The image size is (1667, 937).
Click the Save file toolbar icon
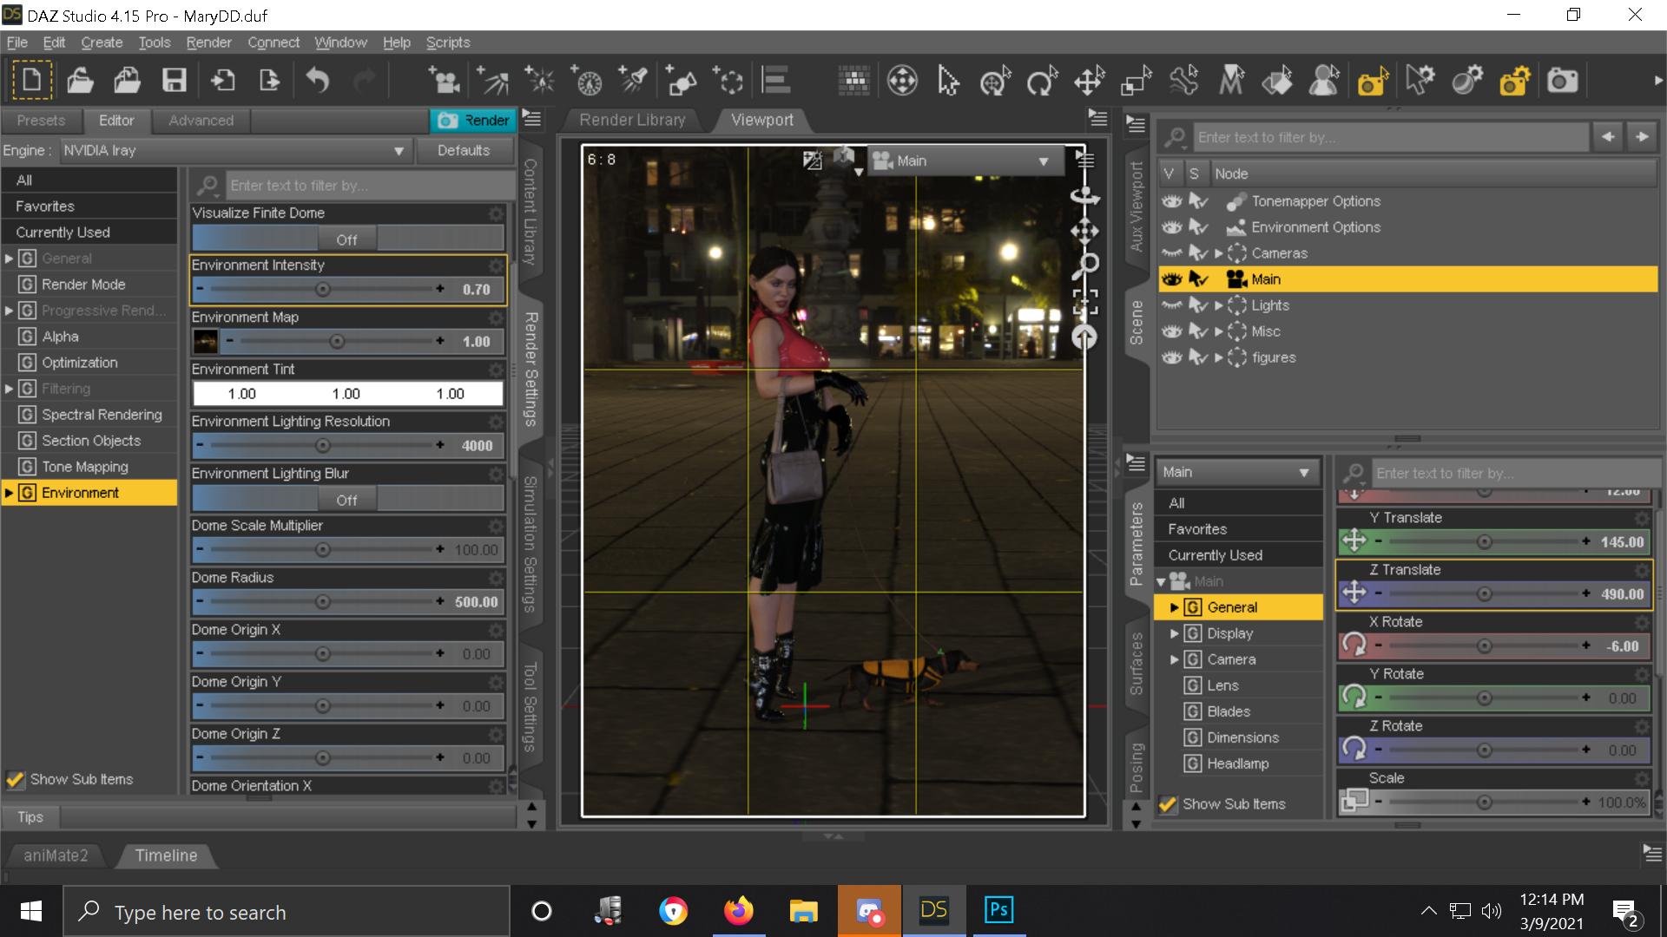tap(175, 82)
